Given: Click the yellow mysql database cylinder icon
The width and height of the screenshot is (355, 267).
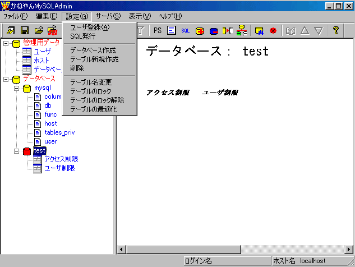Looking at the screenshot, I should coord(27,88).
